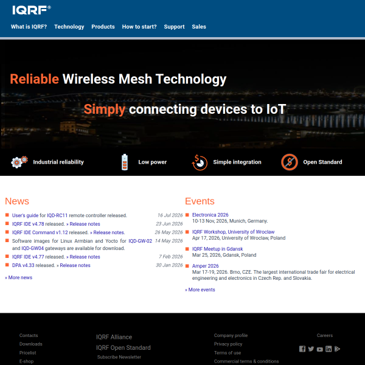Click the More news link
Image resolution: width=365 pixels, height=365 pixels.
19,277
